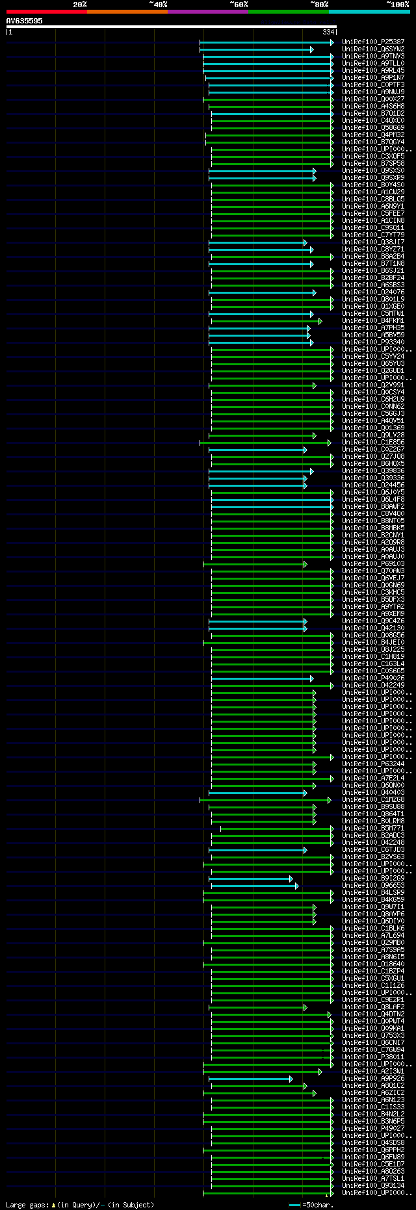This screenshot has height=1210, width=416.
Task: Open hit UniRef100_P63244
Action: coord(373,764)
